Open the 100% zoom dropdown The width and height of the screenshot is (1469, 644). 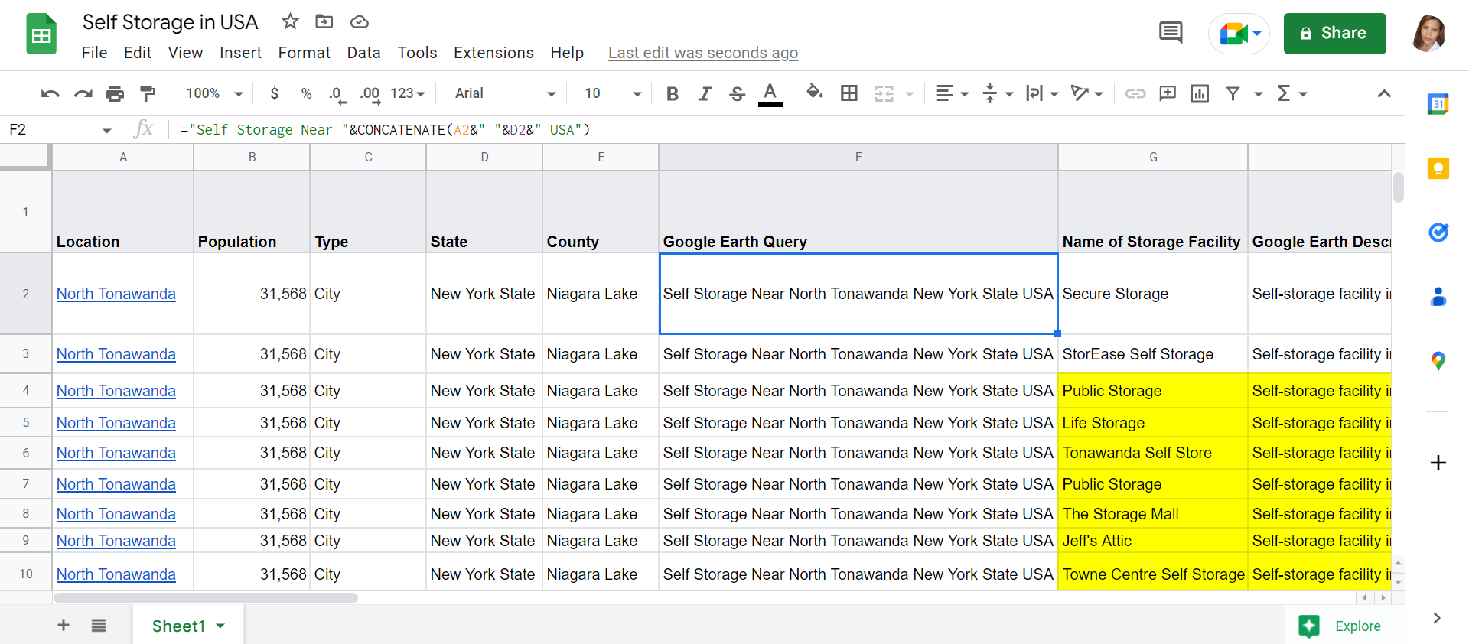214,93
